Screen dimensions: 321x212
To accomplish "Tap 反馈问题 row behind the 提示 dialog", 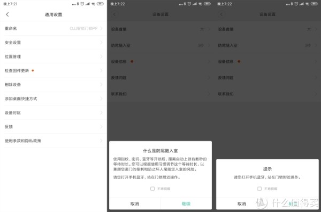I will click(267, 78).
